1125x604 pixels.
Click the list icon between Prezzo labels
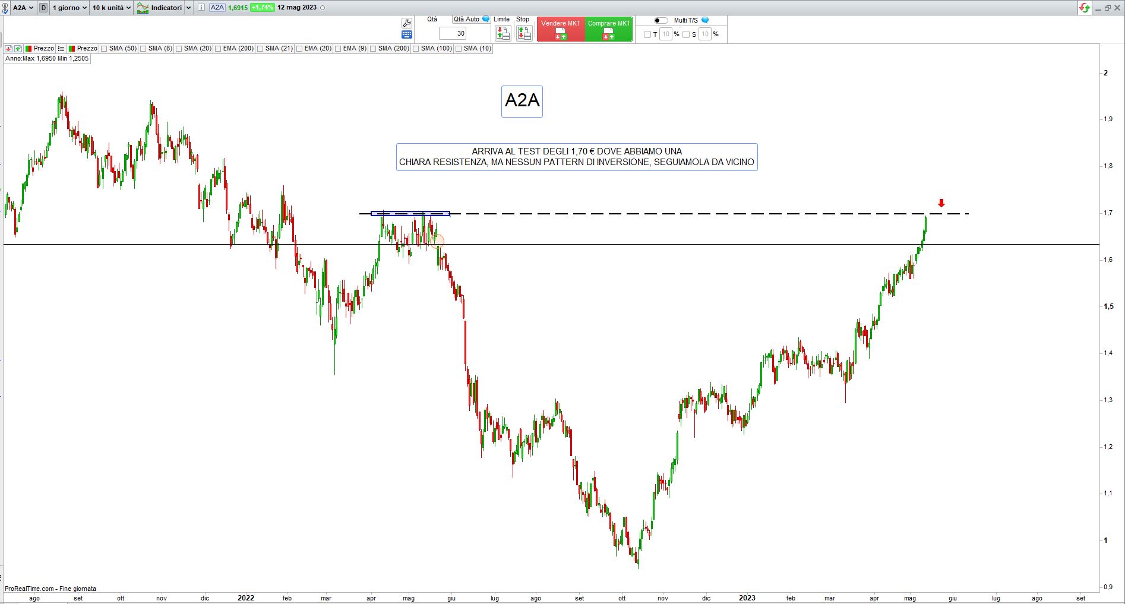pyautogui.click(x=61, y=49)
